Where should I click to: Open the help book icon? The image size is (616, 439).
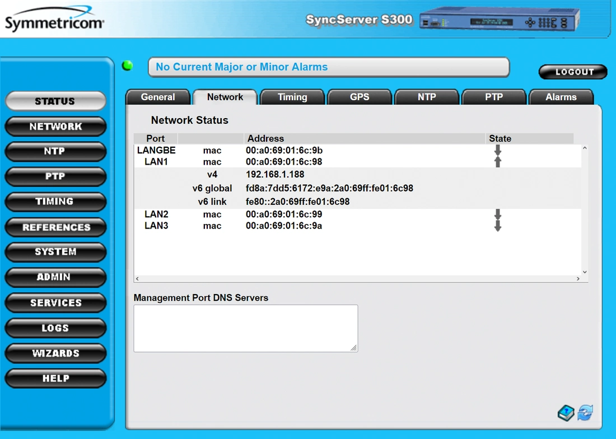pyautogui.click(x=566, y=413)
